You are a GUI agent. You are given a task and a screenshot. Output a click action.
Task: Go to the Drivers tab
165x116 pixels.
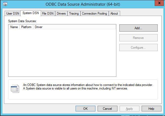[61, 14]
